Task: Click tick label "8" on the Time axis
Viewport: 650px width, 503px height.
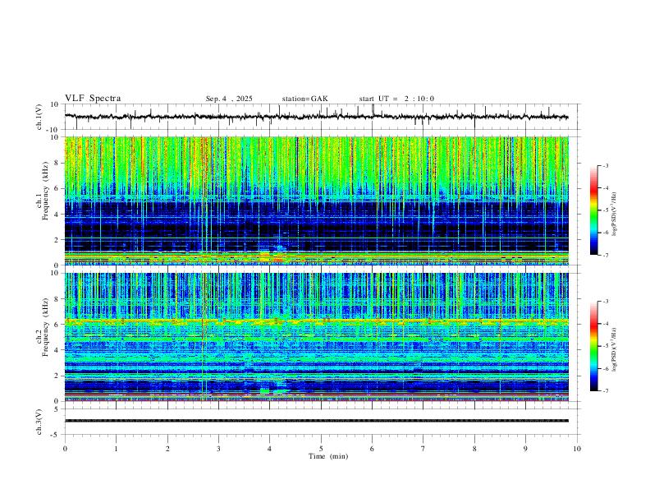Action: point(474,449)
